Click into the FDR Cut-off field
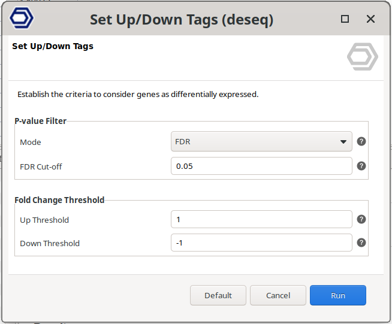The height and width of the screenshot is (324, 392). 261,166
